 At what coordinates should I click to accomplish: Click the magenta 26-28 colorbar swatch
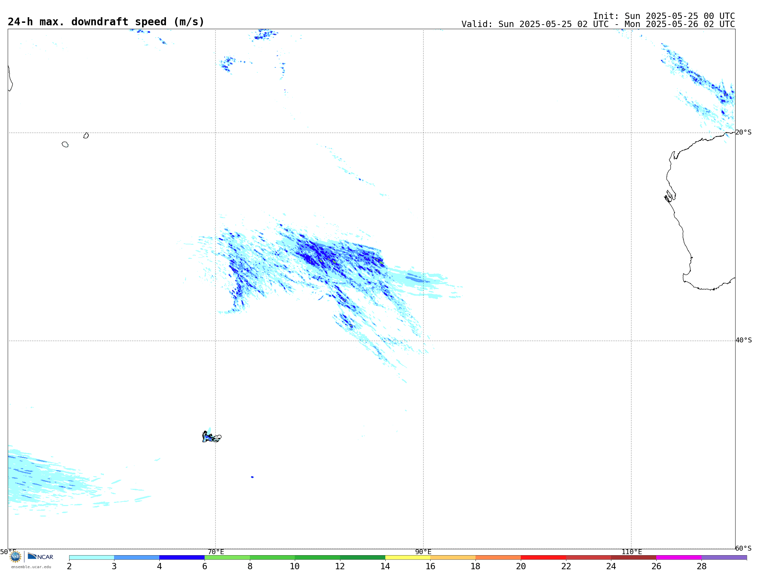click(x=679, y=557)
